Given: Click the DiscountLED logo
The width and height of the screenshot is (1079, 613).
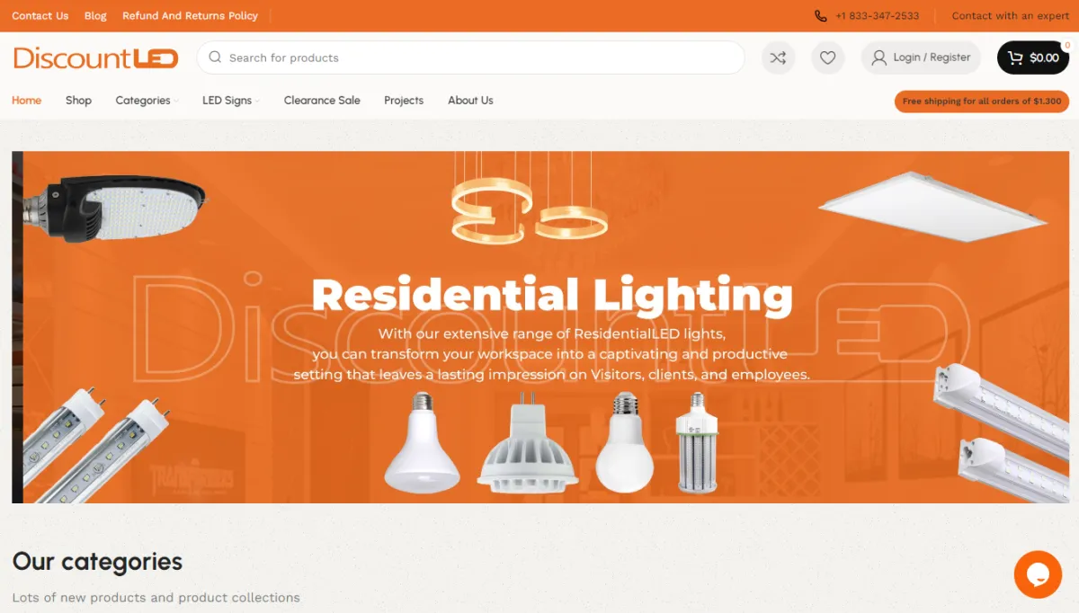Looking at the screenshot, I should 96,58.
